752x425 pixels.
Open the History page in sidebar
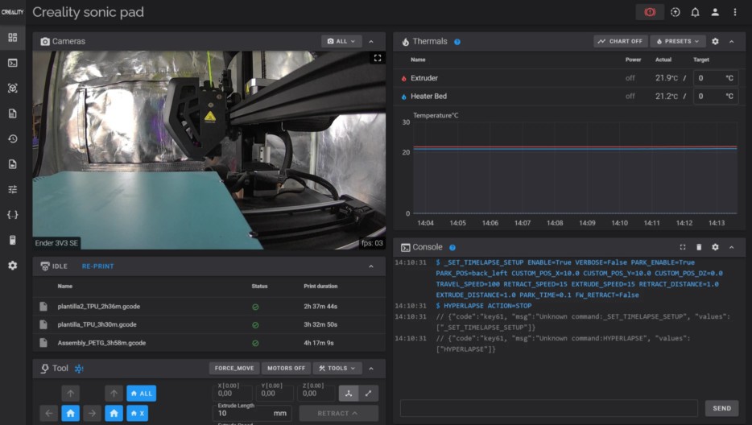(12, 138)
